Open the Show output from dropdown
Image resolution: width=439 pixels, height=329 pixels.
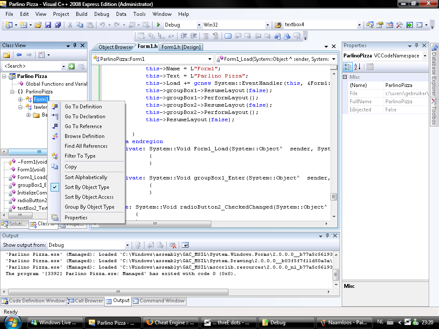pyautogui.click(x=127, y=245)
